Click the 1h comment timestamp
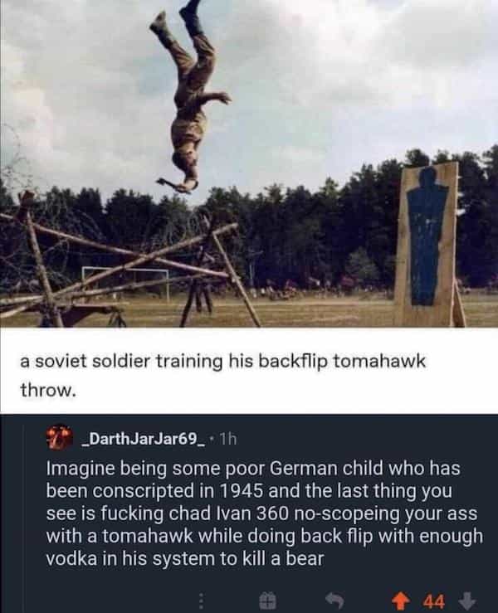The height and width of the screenshot is (613, 498). point(227,440)
